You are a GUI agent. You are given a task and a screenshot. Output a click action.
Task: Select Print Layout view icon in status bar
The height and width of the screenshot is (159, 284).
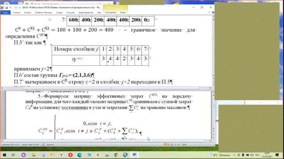pos(165,144)
